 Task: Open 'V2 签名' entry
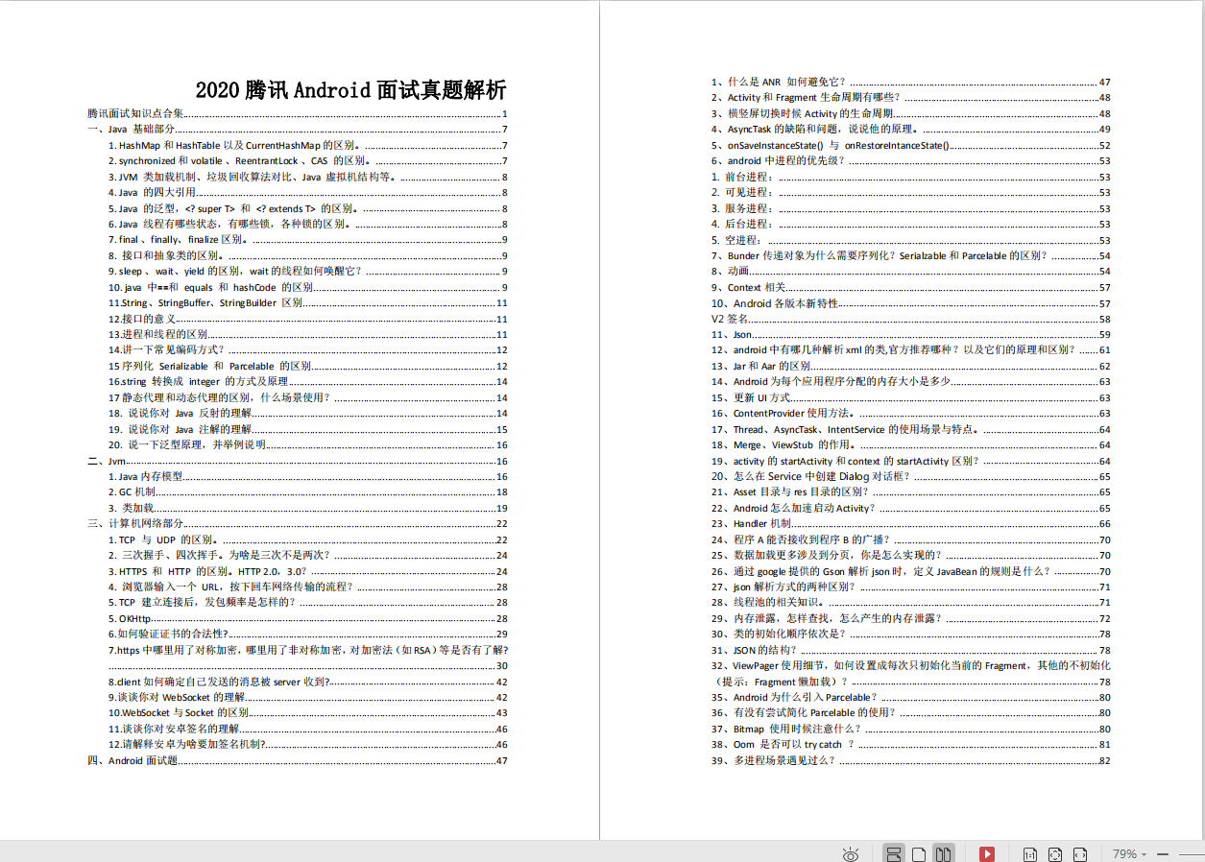(911, 319)
